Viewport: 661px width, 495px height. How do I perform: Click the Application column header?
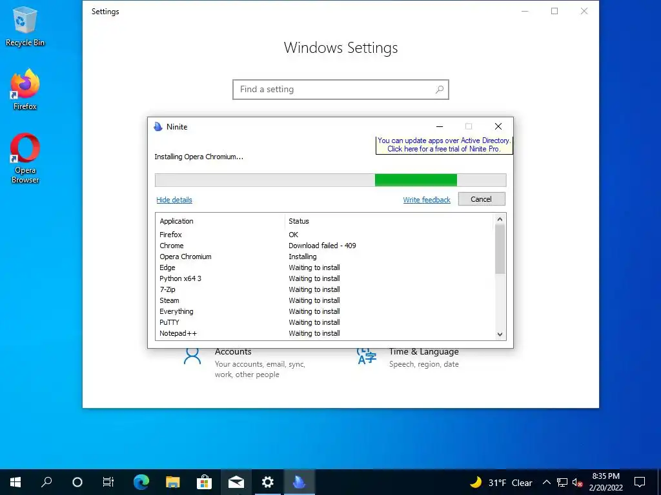tap(176, 221)
